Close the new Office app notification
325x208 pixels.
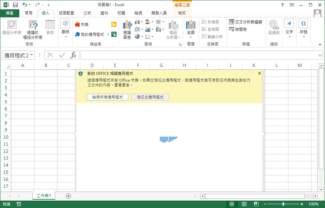pyautogui.click(x=259, y=73)
